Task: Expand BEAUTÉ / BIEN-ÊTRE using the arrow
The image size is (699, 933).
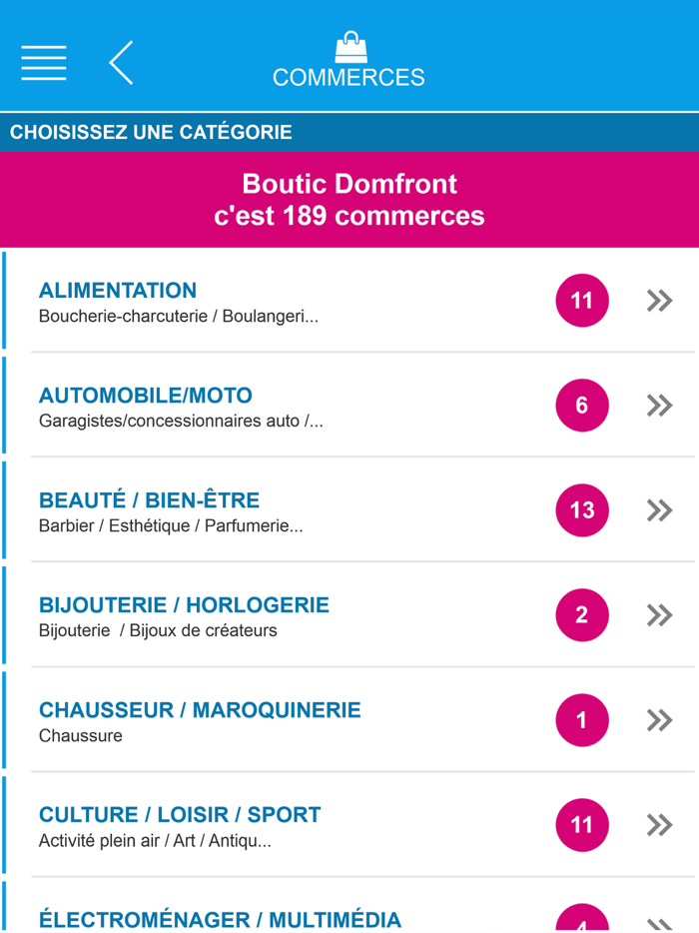Action: tap(658, 510)
